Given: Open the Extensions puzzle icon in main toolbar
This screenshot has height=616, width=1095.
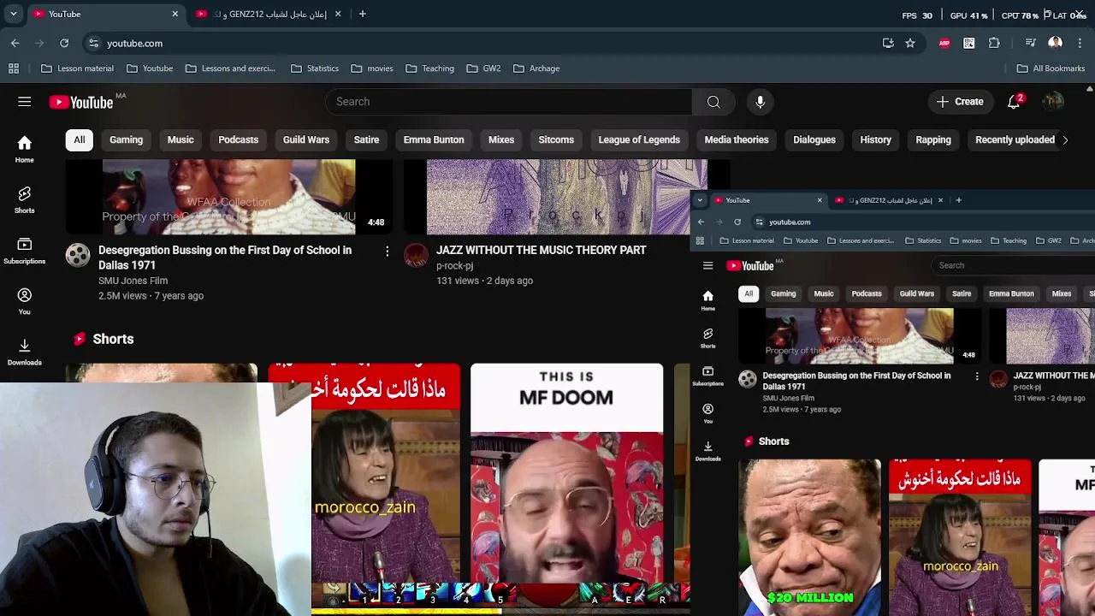Looking at the screenshot, I should 994,43.
